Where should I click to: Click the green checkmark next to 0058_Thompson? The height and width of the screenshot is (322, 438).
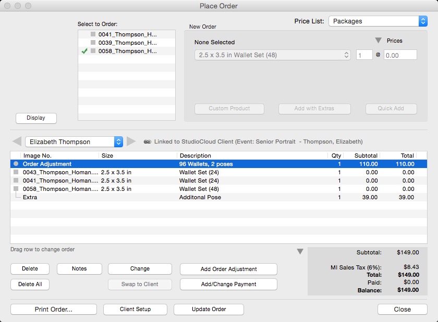[x=84, y=51]
